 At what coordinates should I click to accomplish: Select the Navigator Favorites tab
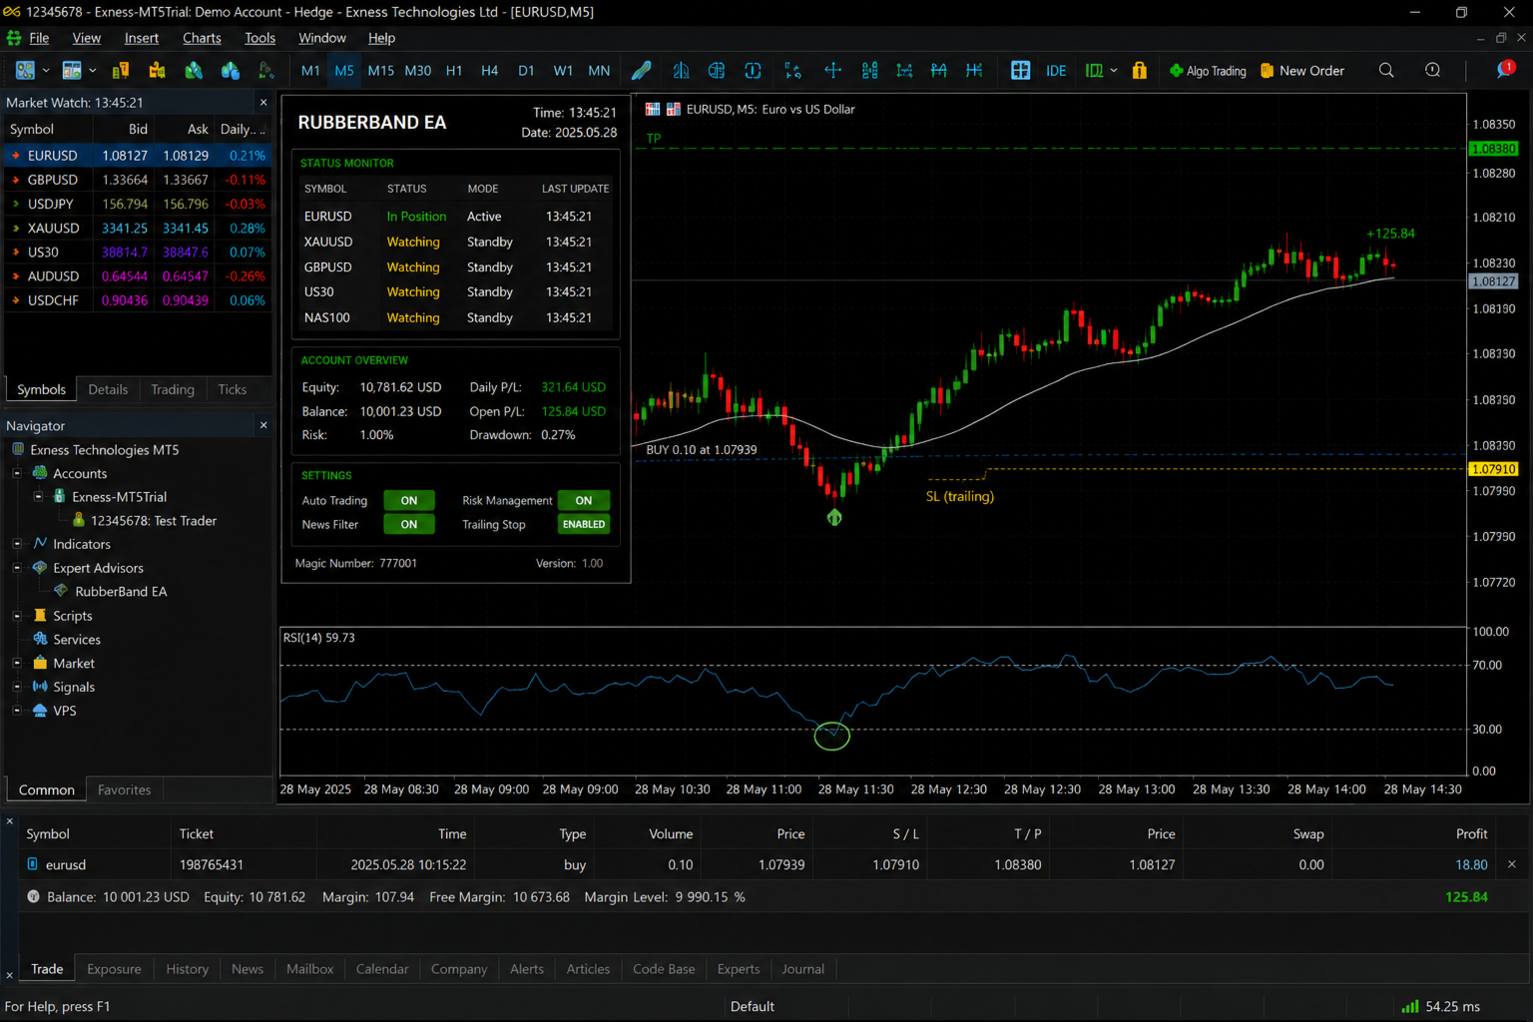click(124, 789)
